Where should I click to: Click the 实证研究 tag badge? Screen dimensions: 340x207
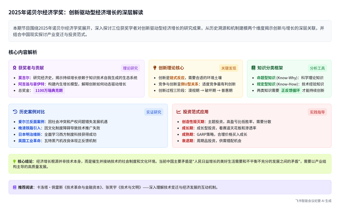click(154, 112)
